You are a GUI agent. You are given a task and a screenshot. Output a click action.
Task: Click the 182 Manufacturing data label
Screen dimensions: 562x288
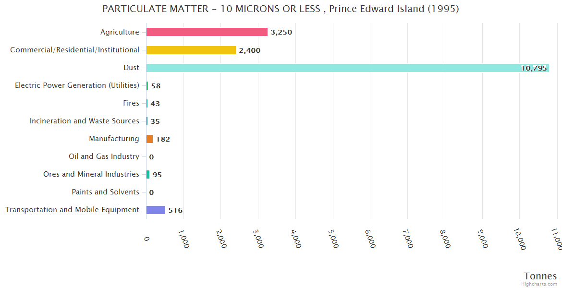coord(163,139)
